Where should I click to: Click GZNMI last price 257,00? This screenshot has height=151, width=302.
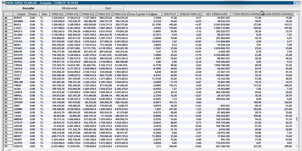coord(172,109)
